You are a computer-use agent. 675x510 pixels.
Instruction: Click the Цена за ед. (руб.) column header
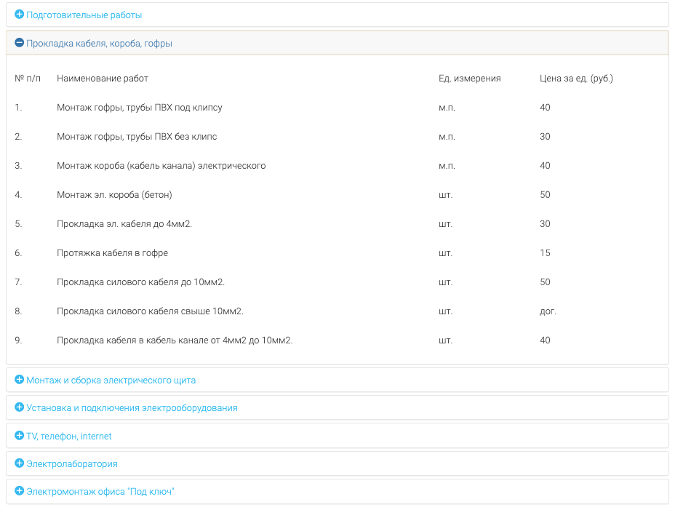tap(576, 79)
